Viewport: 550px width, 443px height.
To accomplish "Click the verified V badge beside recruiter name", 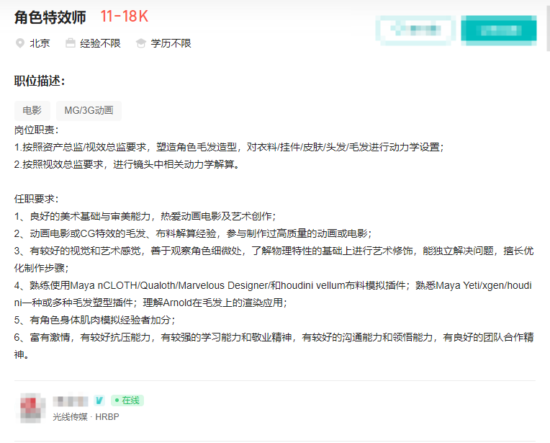I will click(99, 400).
